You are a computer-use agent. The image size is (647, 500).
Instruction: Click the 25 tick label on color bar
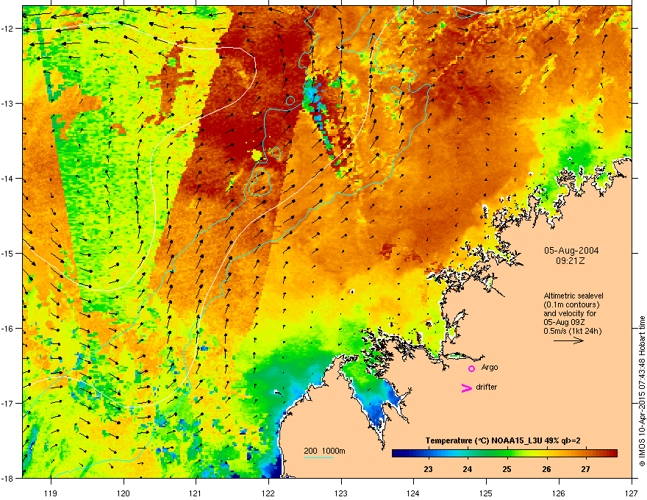507,469
